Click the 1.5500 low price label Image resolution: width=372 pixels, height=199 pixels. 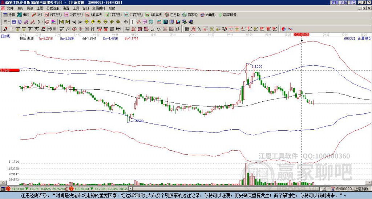click(x=138, y=121)
